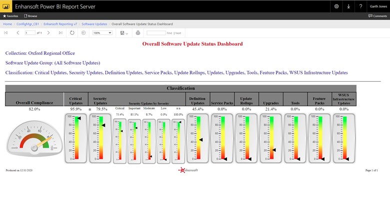Navigate to Software Updates breadcrumb link
The image size is (390, 201).
94,23
